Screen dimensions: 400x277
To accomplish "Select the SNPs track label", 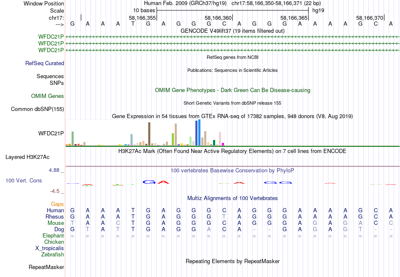I will click(57, 83).
